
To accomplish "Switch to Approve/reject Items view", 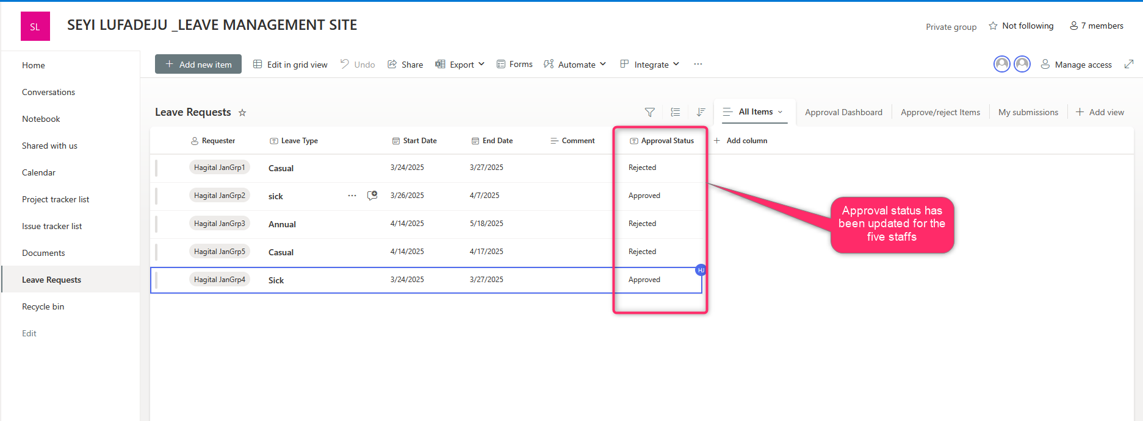I will pyautogui.click(x=940, y=112).
